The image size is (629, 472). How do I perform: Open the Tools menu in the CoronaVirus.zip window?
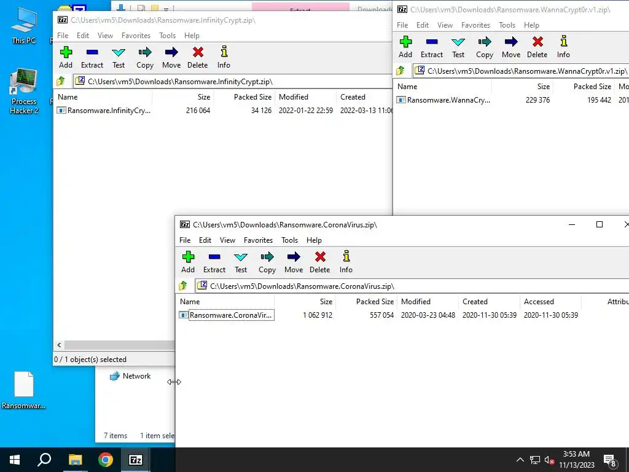click(x=290, y=240)
